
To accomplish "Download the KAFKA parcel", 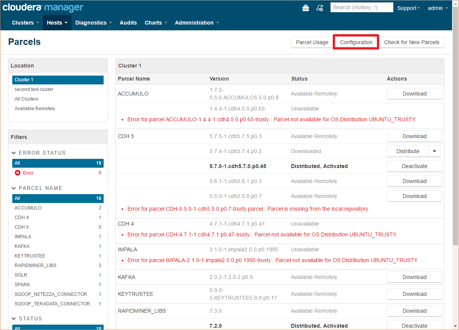I will click(x=414, y=277).
